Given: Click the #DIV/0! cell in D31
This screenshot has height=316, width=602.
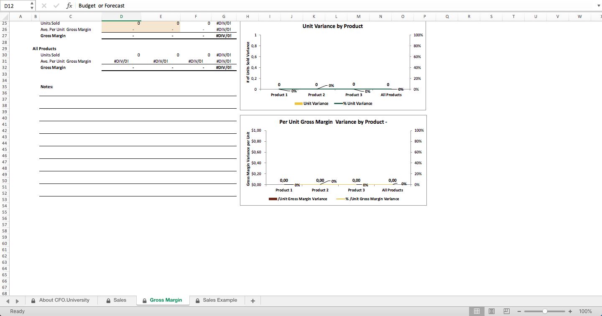Looking at the screenshot, I should click(x=121, y=61).
